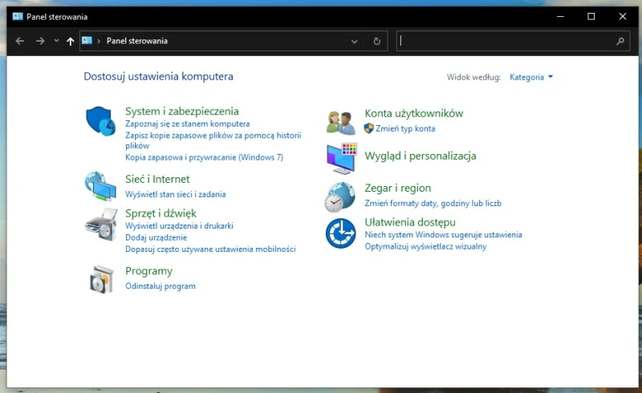
Task: Go up one level with up arrow
Action: (x=71, y=41)
